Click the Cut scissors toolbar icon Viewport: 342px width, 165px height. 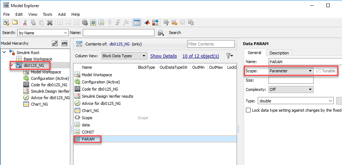tap(25, 23)
